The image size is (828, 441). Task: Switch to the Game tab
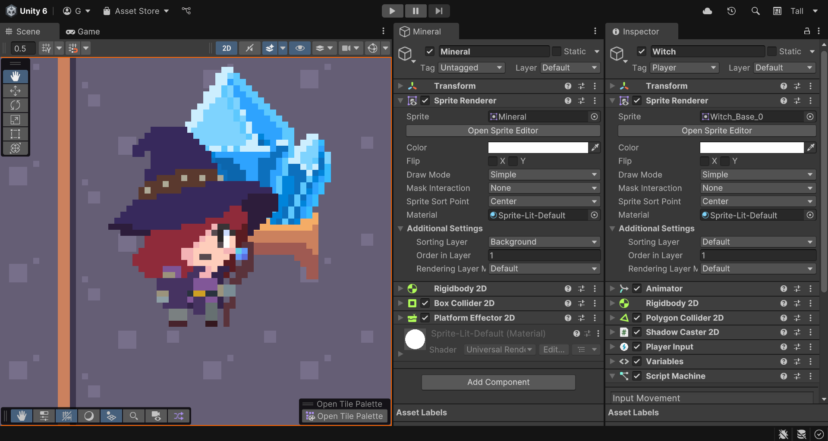tap(83, 31)
